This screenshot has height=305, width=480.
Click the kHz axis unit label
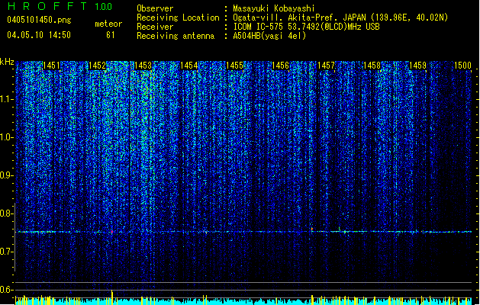(x=7, y=62)
